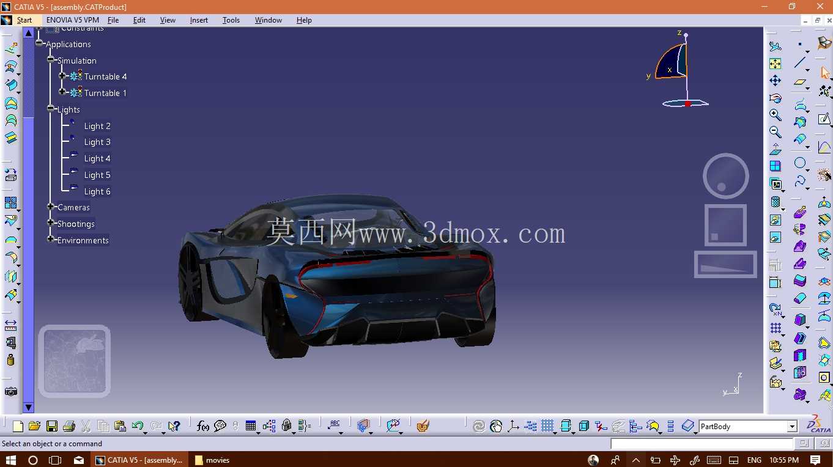The width and height of the screenshot is (833, 467).
Task: Open the Window menu
Action: 268,20
